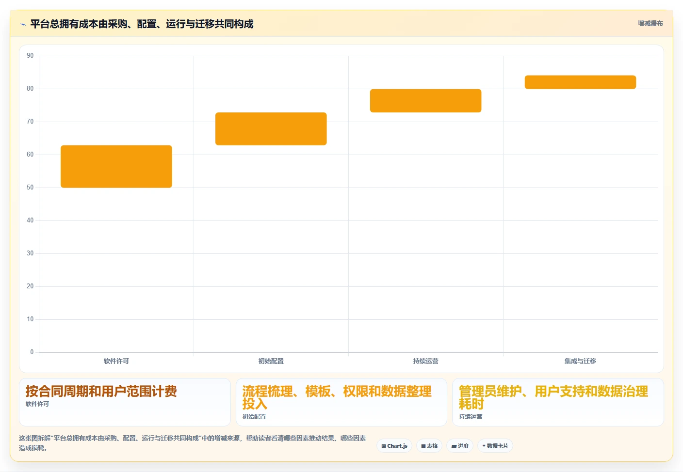Select the 表格 tag
Image resolution: width=683 pixels, height=472 pixels.
tap(429, 446)
